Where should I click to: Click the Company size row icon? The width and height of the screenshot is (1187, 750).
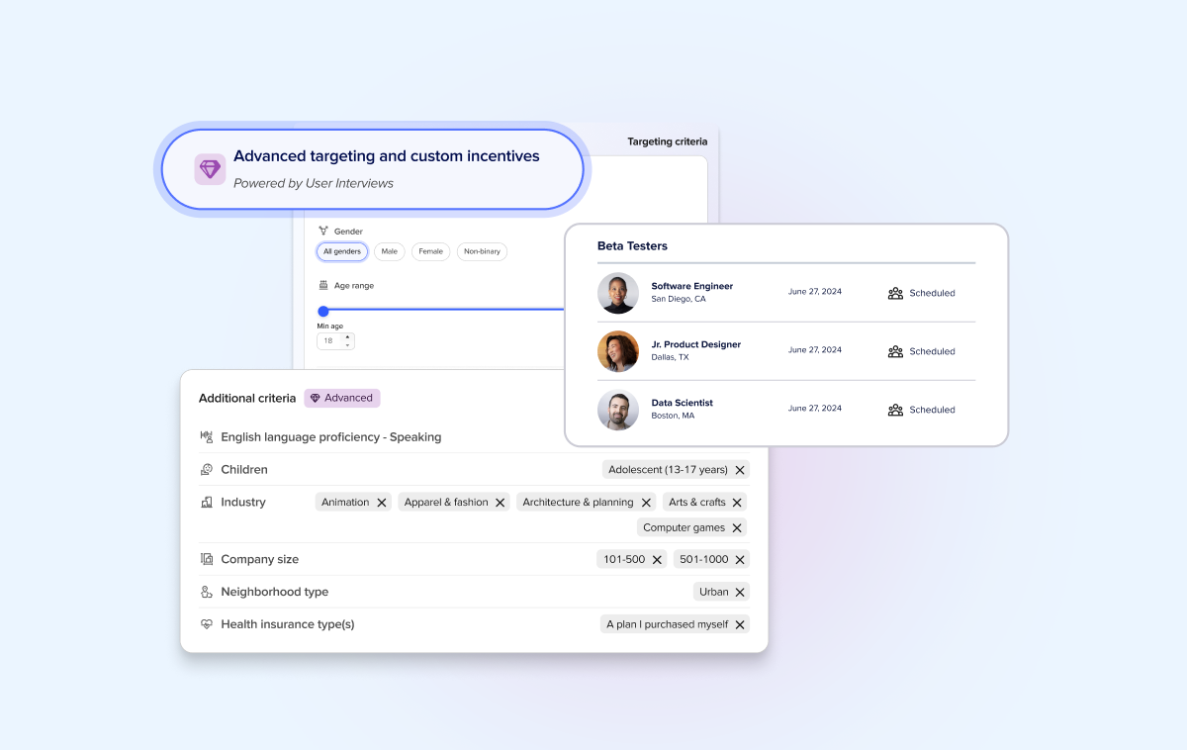pos(207,559)
